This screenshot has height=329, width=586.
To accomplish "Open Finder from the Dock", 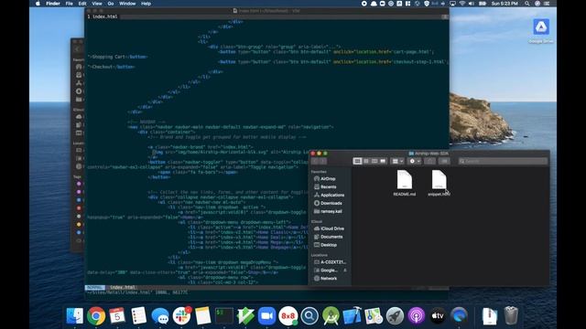I will point(75,316).
